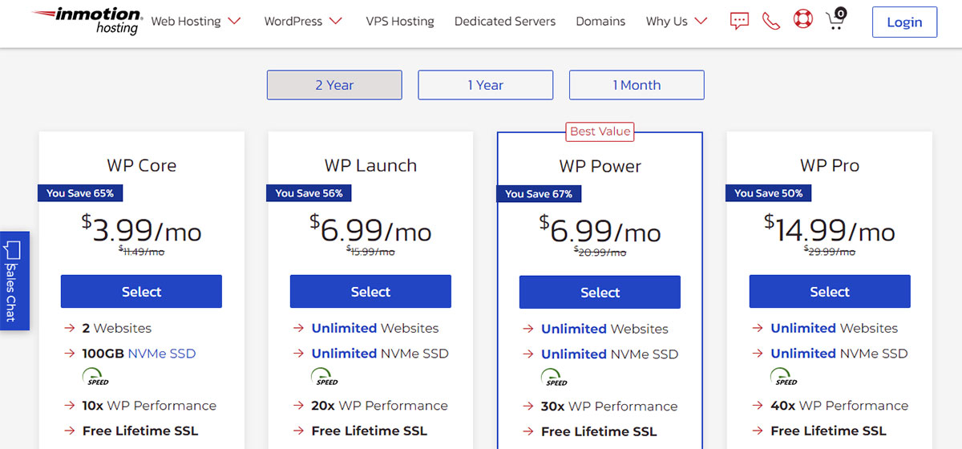
Task: Click the WP Pro speed gauge icon
Action: 784,377
